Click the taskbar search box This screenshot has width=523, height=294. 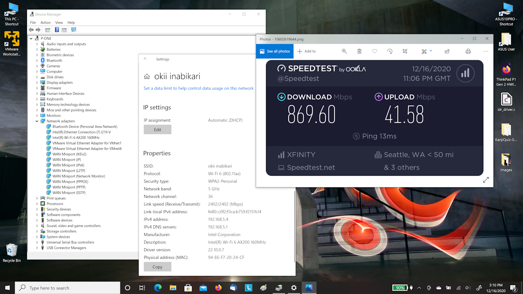coord(67,288)
